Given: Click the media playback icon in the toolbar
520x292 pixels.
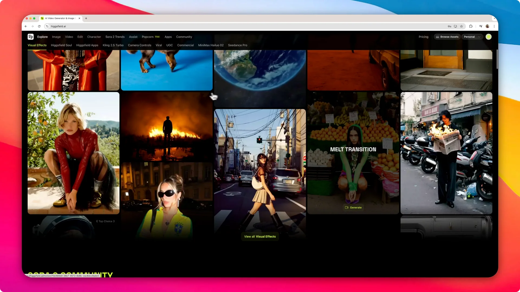Looking at the screenshot, I should tap(481, 26).
